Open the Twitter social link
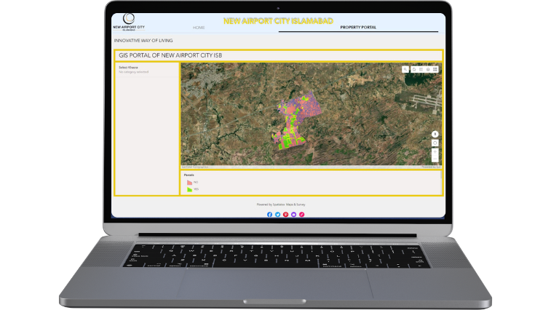This screenshot has height=310, width=551. pyautogui.click(x=277, y=215)
